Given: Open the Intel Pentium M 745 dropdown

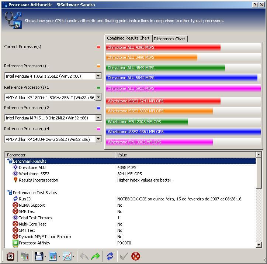Looking at the screenshot, I should 98,118.
